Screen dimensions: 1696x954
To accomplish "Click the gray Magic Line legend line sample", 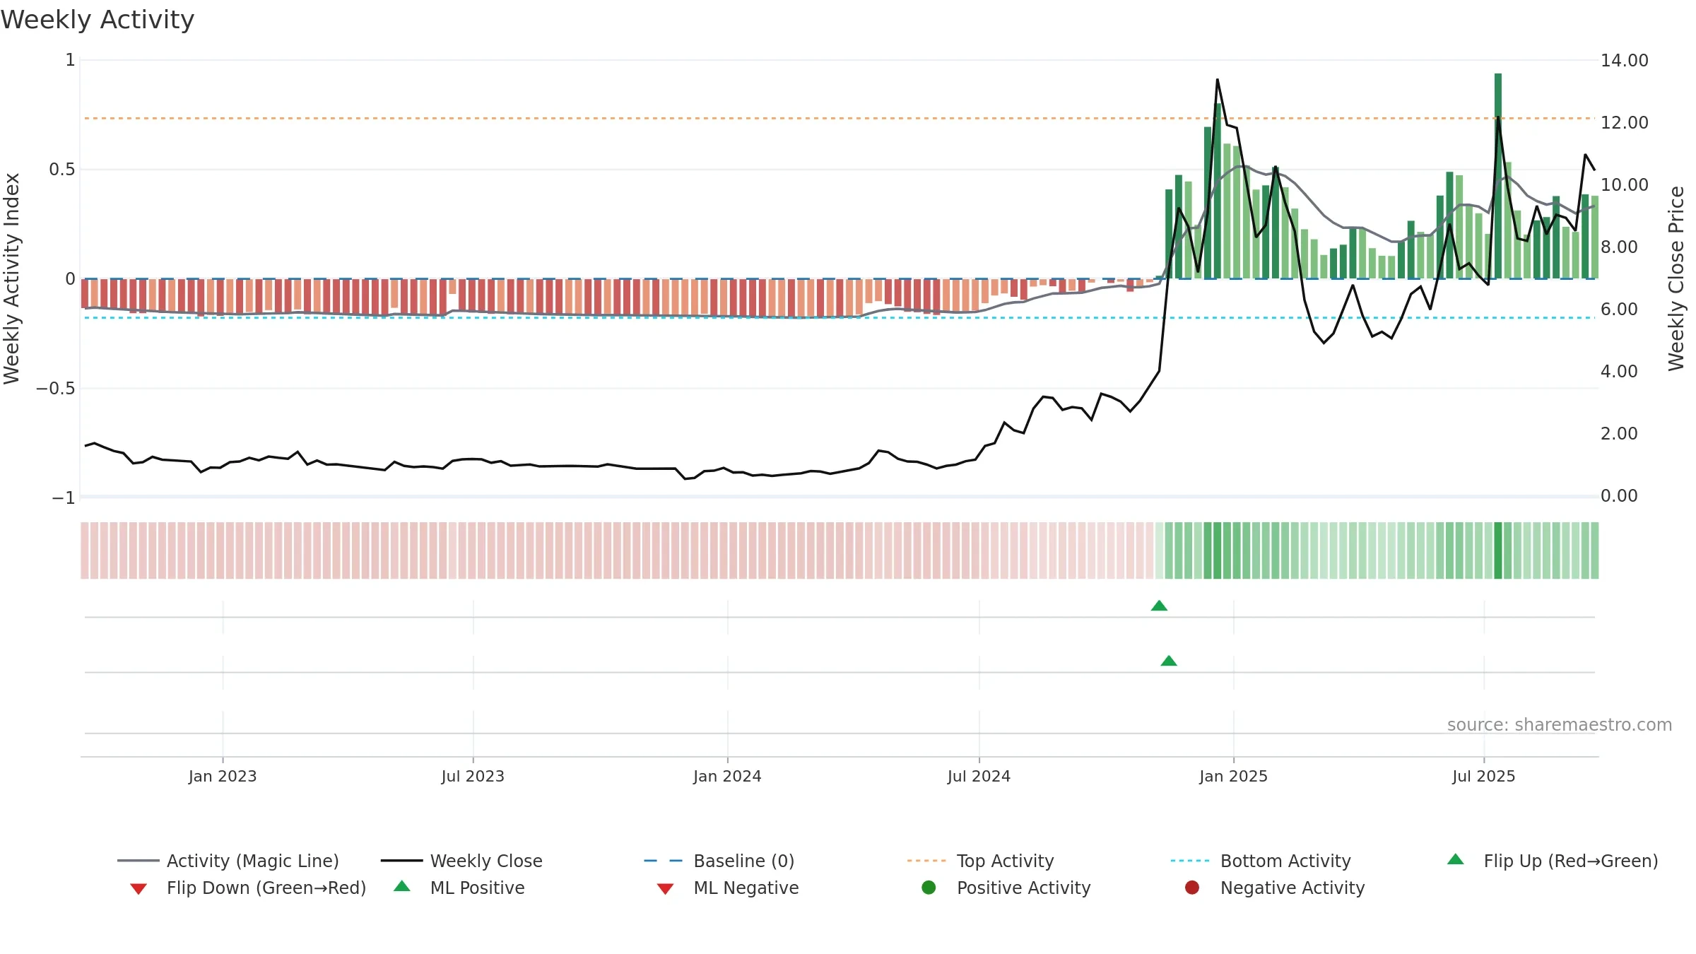I will (x=139, y=861).
